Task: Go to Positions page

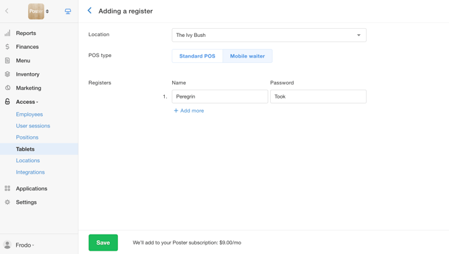Action: click(x=27, y=137)
